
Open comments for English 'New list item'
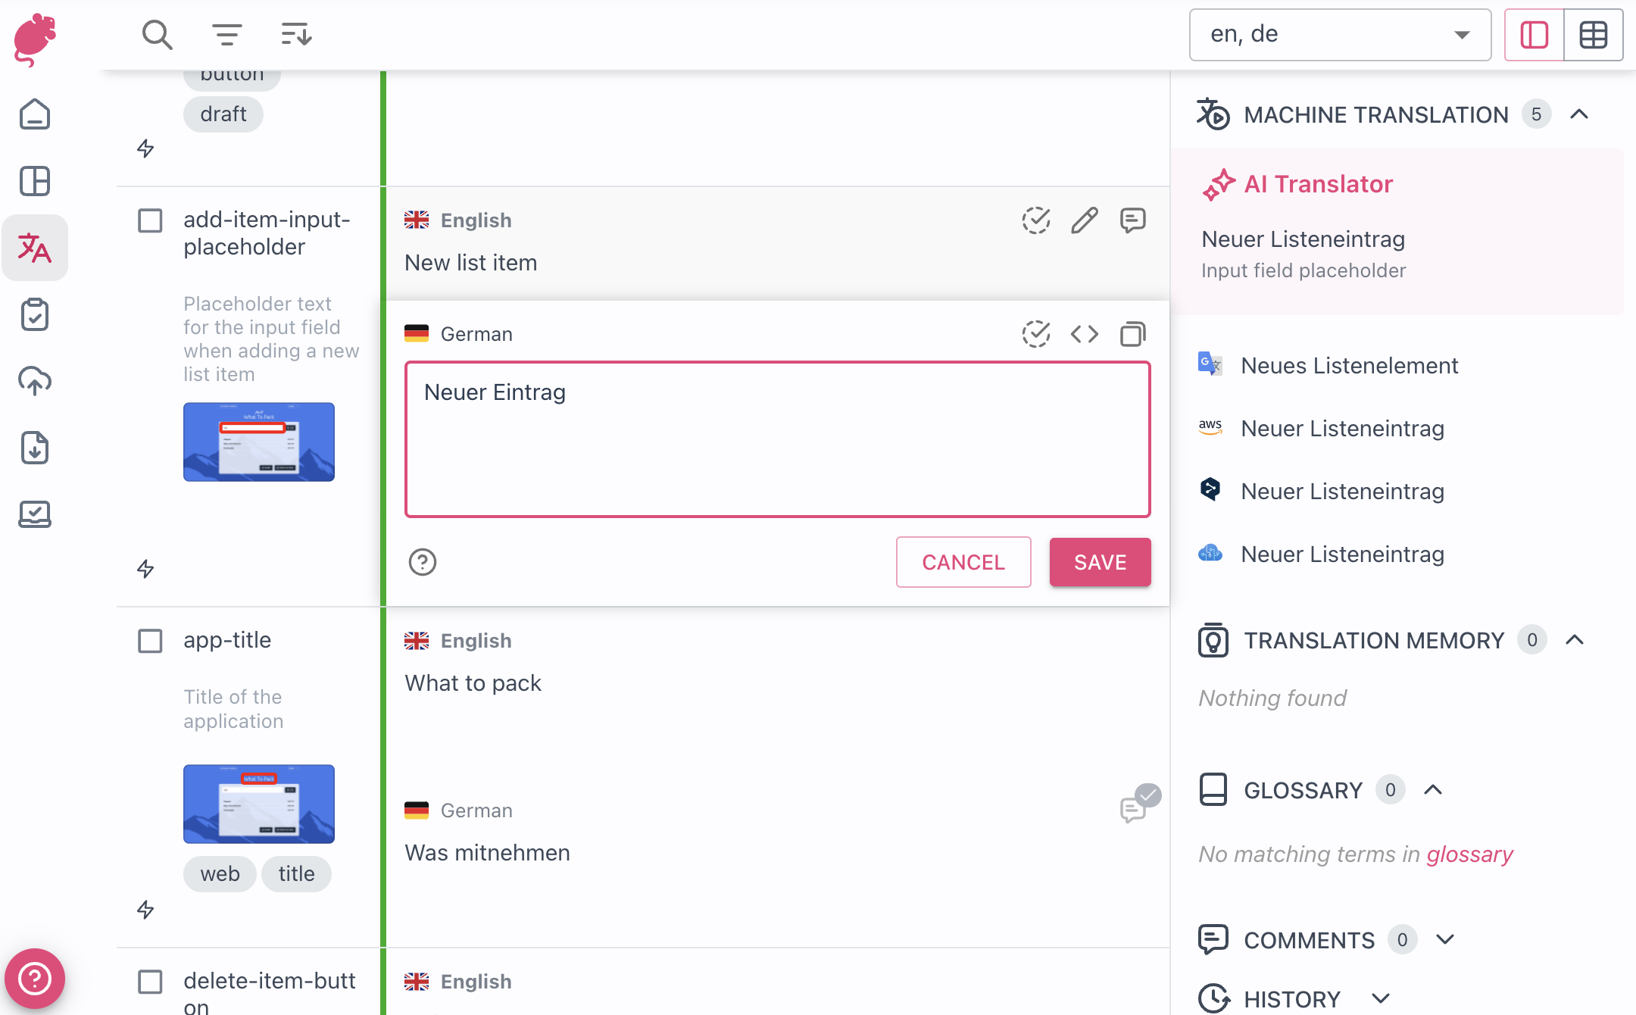pos(1132,220)
